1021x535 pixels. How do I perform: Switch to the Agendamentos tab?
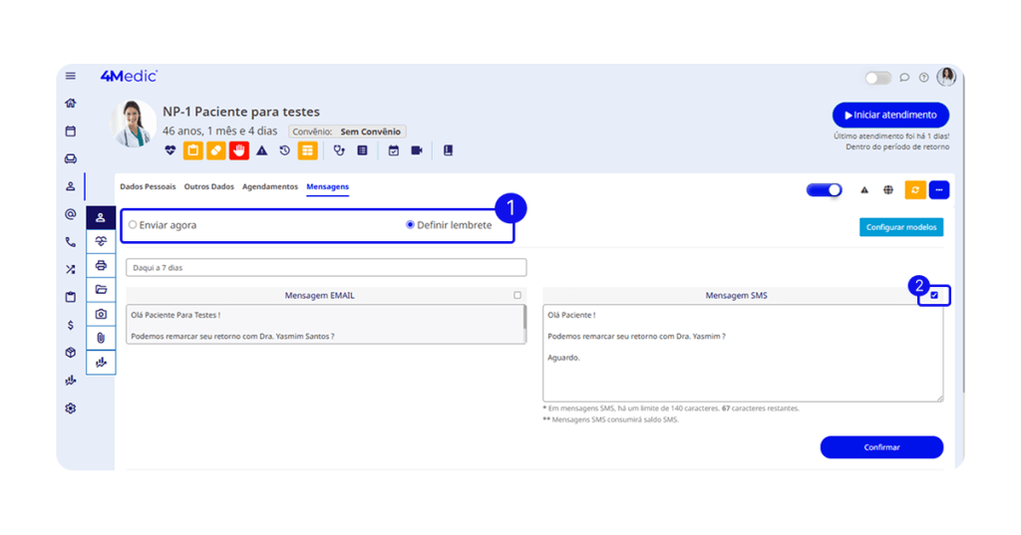tap(269, 186)
